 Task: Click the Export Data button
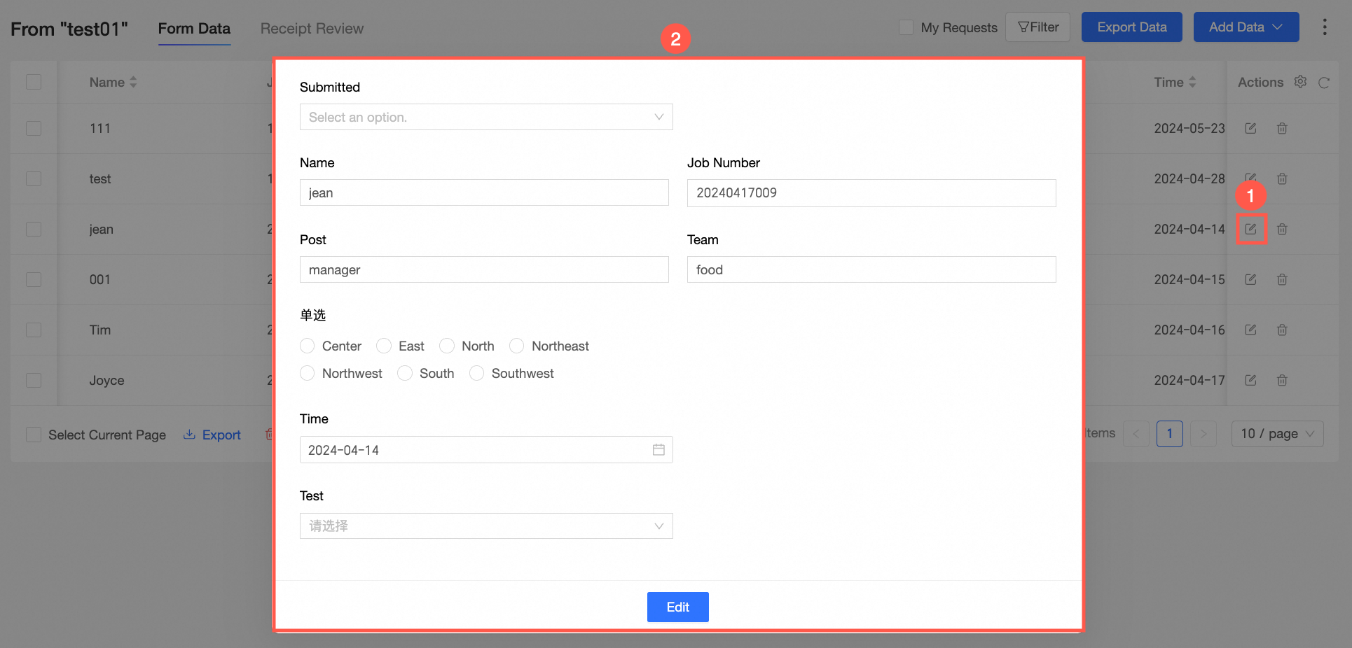(x=1131, y=27)
